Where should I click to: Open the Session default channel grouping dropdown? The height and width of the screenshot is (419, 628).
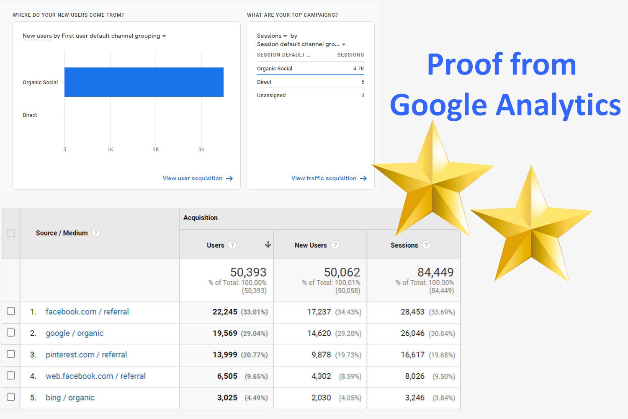coord(344,44)
